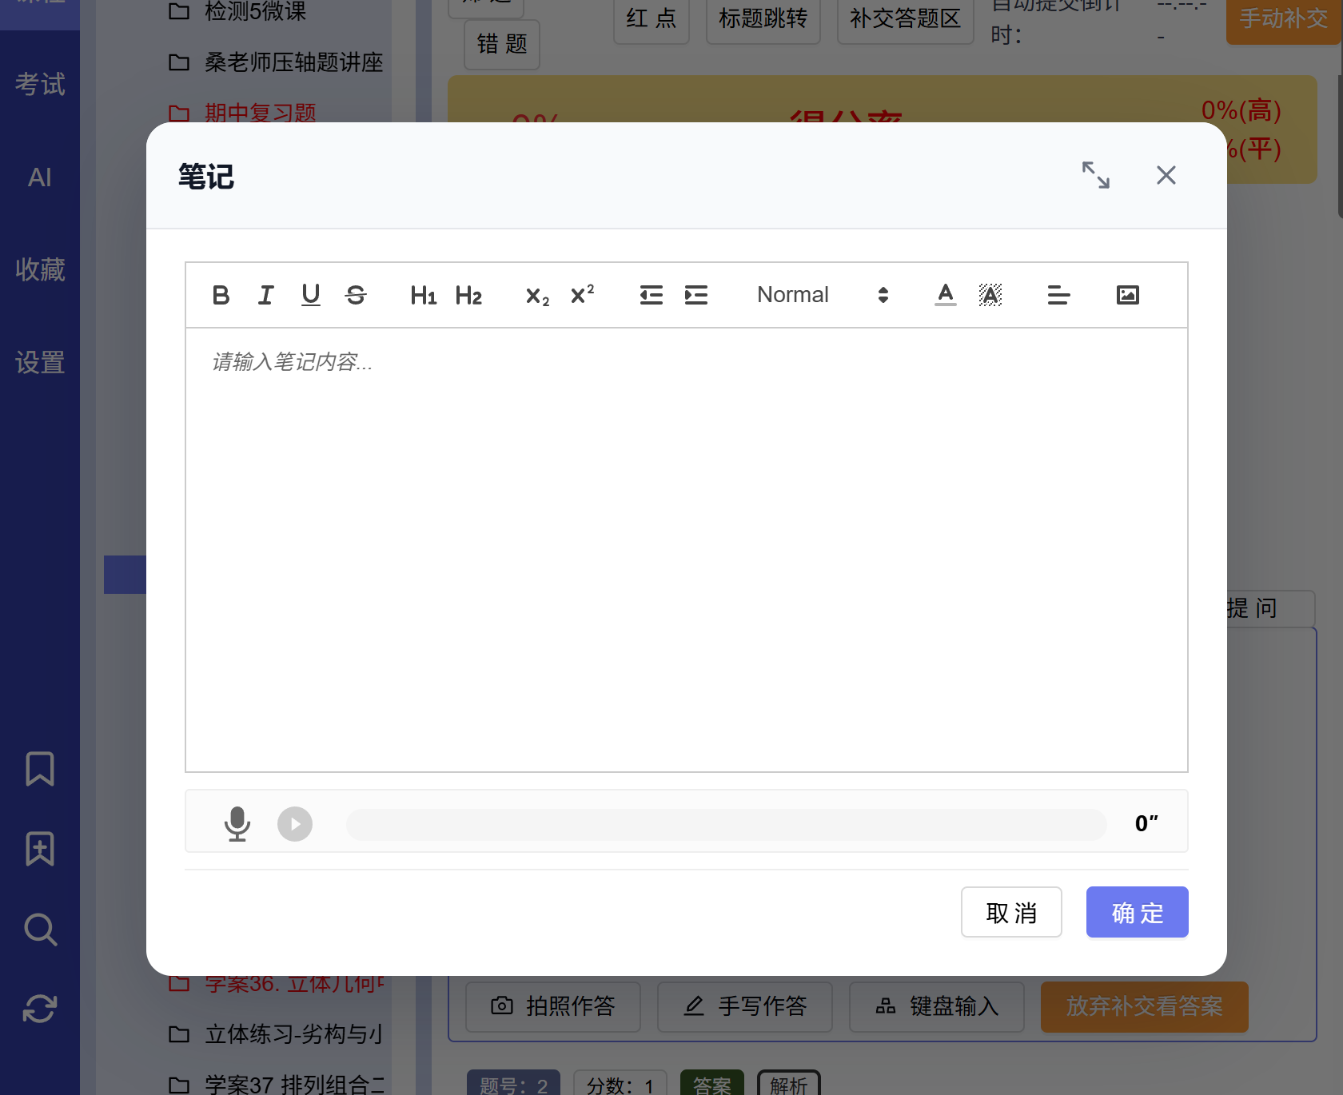Toggle bold formatting in the note editor

coord(221,295)
